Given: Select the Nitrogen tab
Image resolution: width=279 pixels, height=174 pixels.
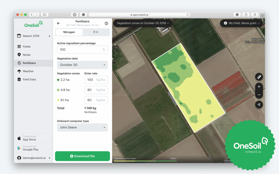Looking at the screenshot, I should [x=69, y=32].
